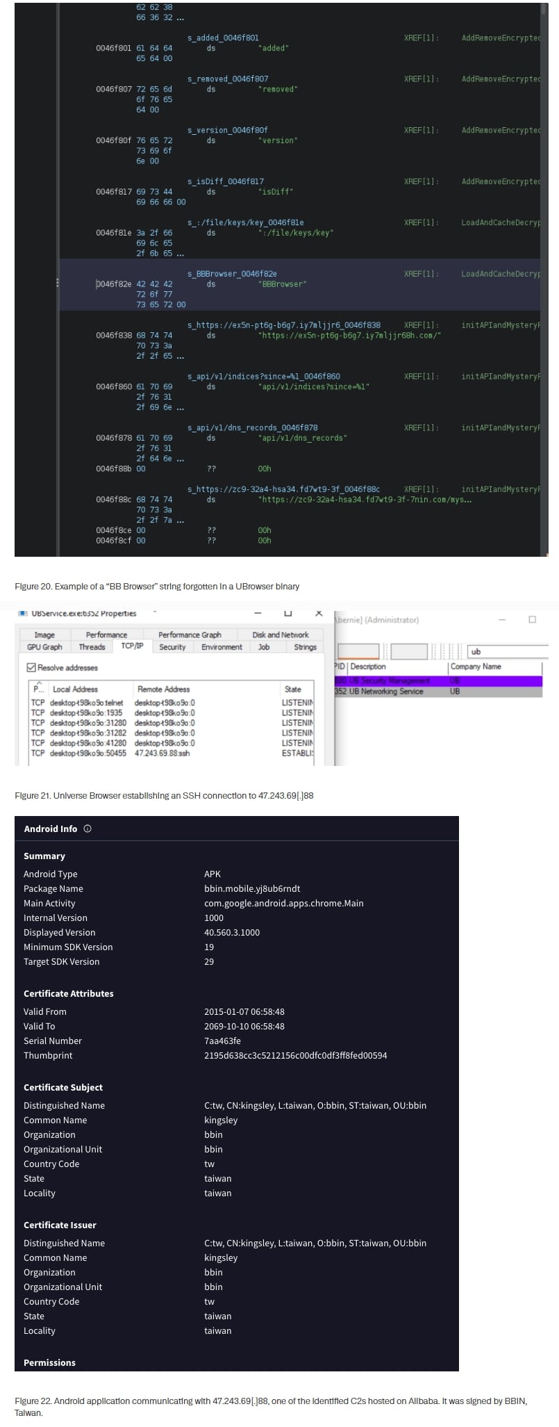The width and height of the screenshot is (559, 1427).
Task: Open the Strings tab
Action: [305, 647]
